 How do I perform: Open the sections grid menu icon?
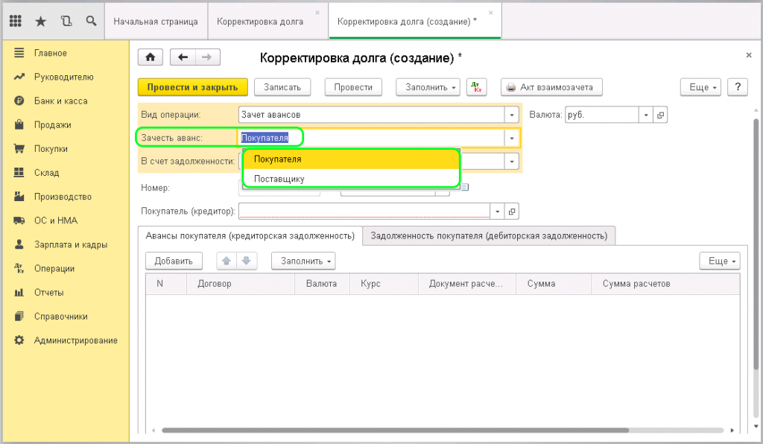[16, 22]
